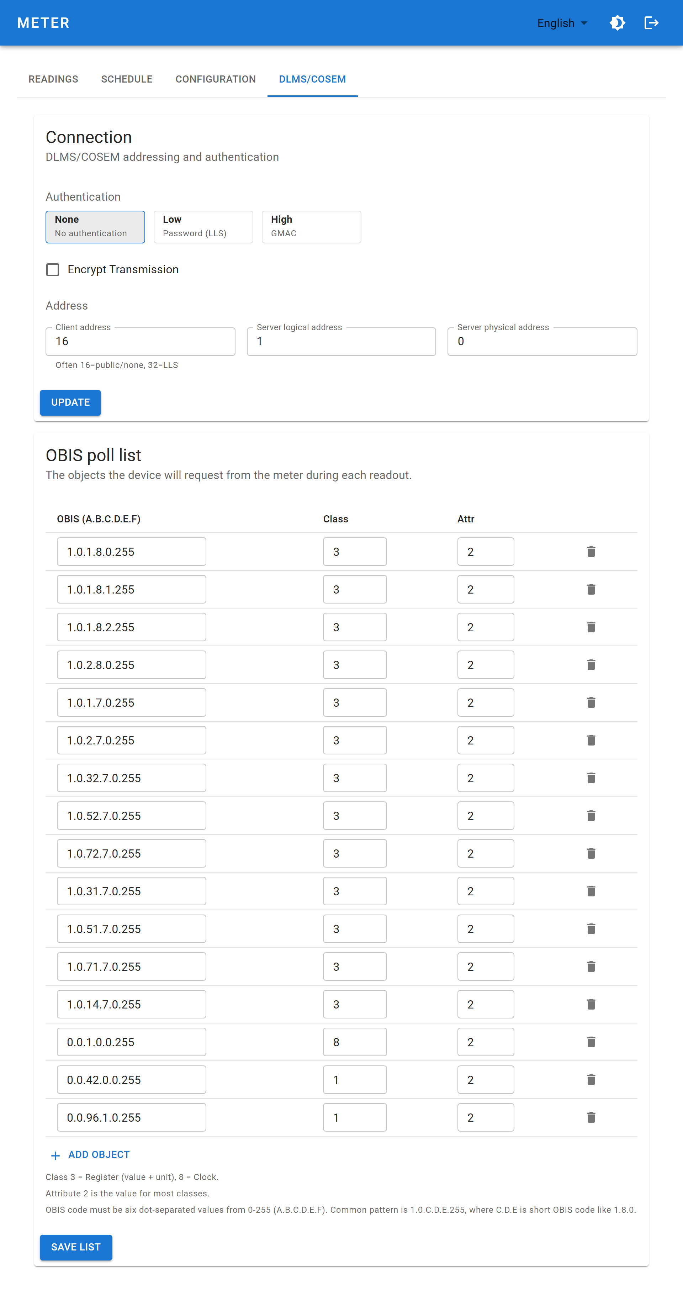
Task: Delete the 1.0.31.7.0.255 OBIS row
Action: pyautogui.click(x=591, y=891)
